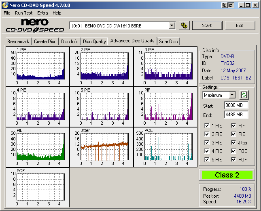Click the POE graph

166,147
